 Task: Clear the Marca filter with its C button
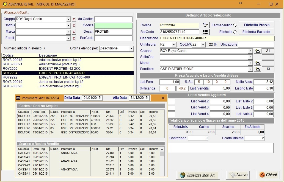[x=74, y=32]
